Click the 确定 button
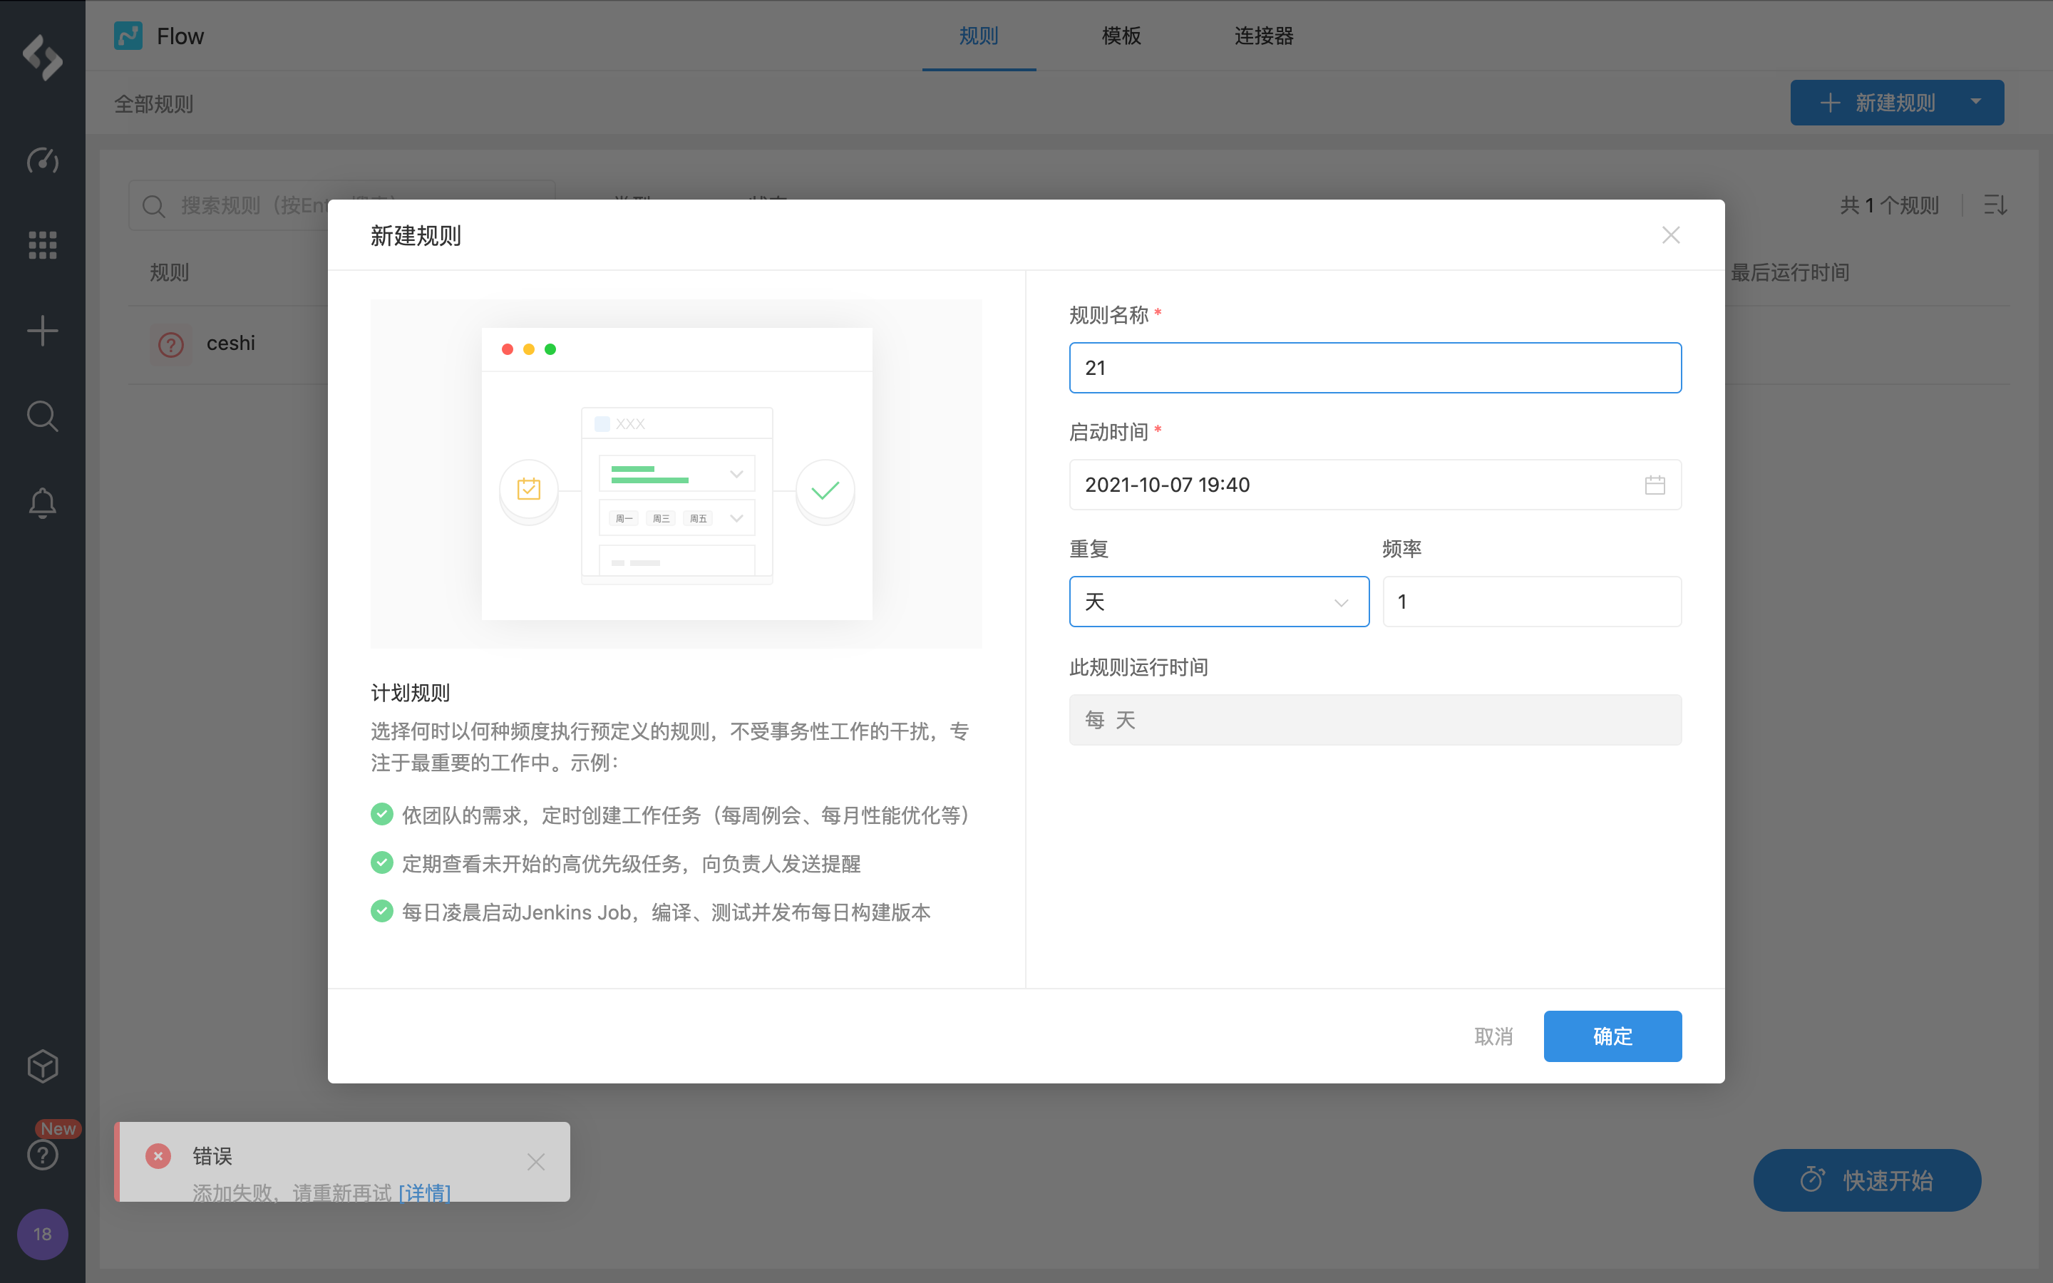The image size is (2053, 1283). (1612, 1036)
